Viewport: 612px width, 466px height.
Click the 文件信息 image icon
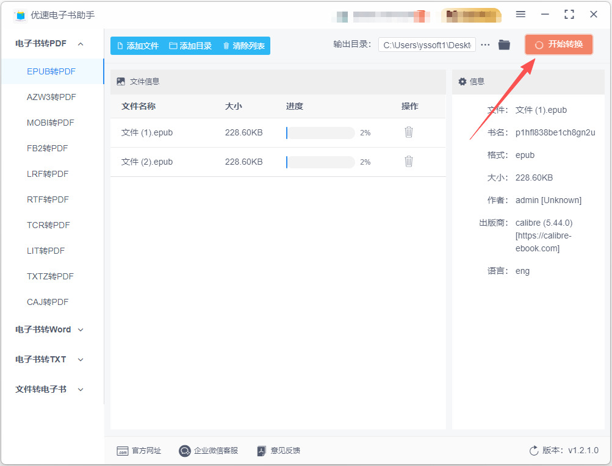coord(121,82)
